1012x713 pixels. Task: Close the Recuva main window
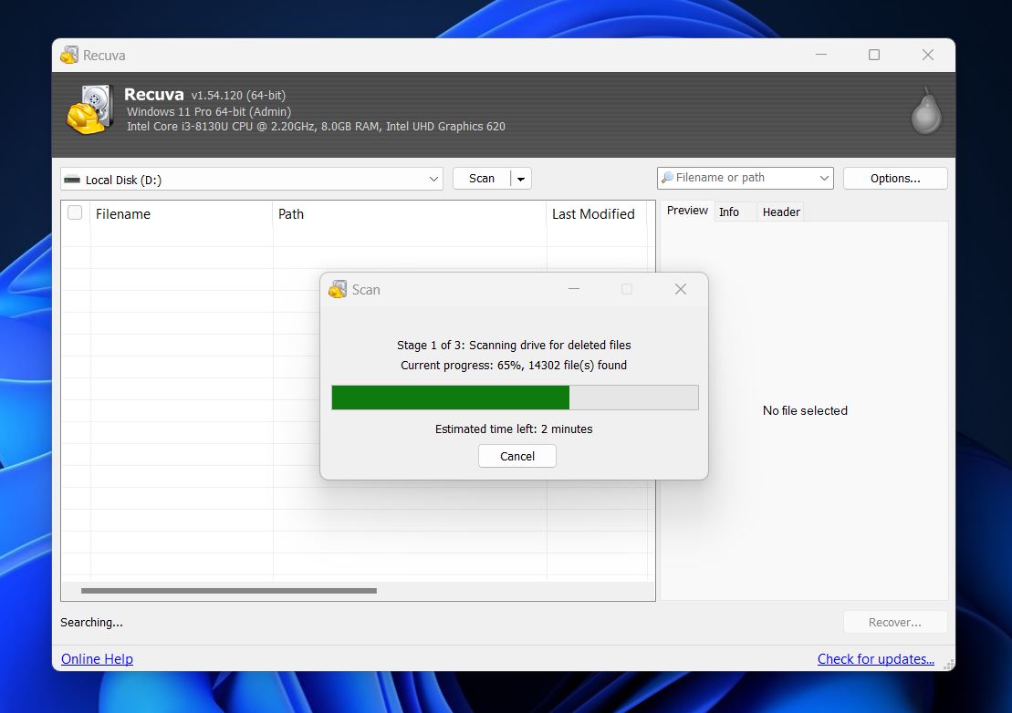coord(928,55)
